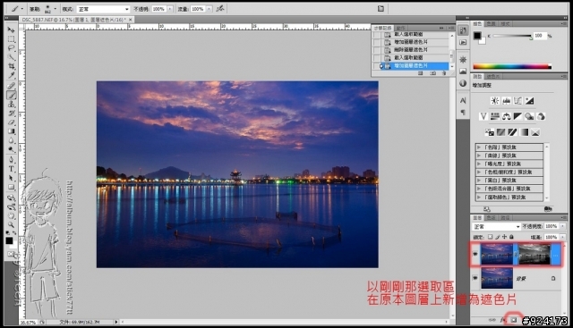Add a Gradient Map adjustment layer
Screen dimensions: 573x328
pyautogui.click(x=524, y=132)
